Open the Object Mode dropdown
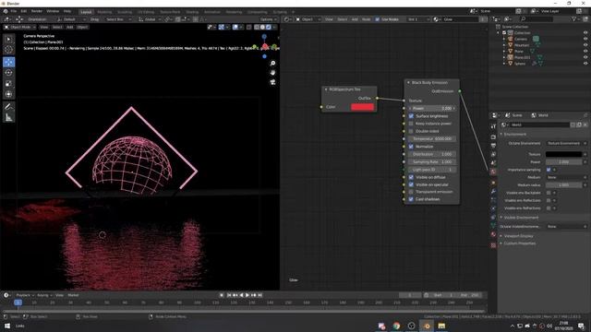Image resolution: width=591 pixels, height=332 pixels. point(19,27)
